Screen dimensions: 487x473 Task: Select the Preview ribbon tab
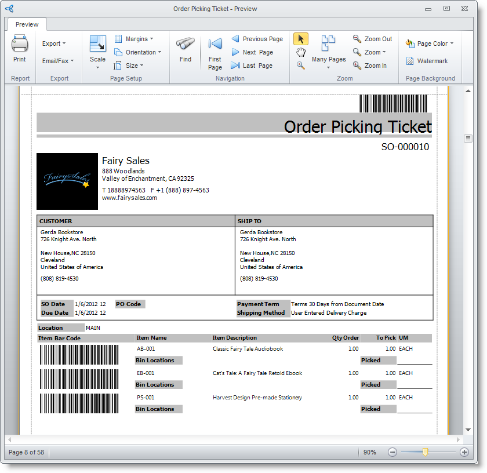pyautogui.click(x=27, y=24)
